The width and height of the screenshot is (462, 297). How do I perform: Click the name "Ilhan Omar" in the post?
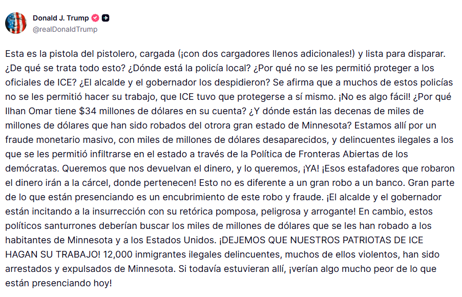tap(26, 111)
